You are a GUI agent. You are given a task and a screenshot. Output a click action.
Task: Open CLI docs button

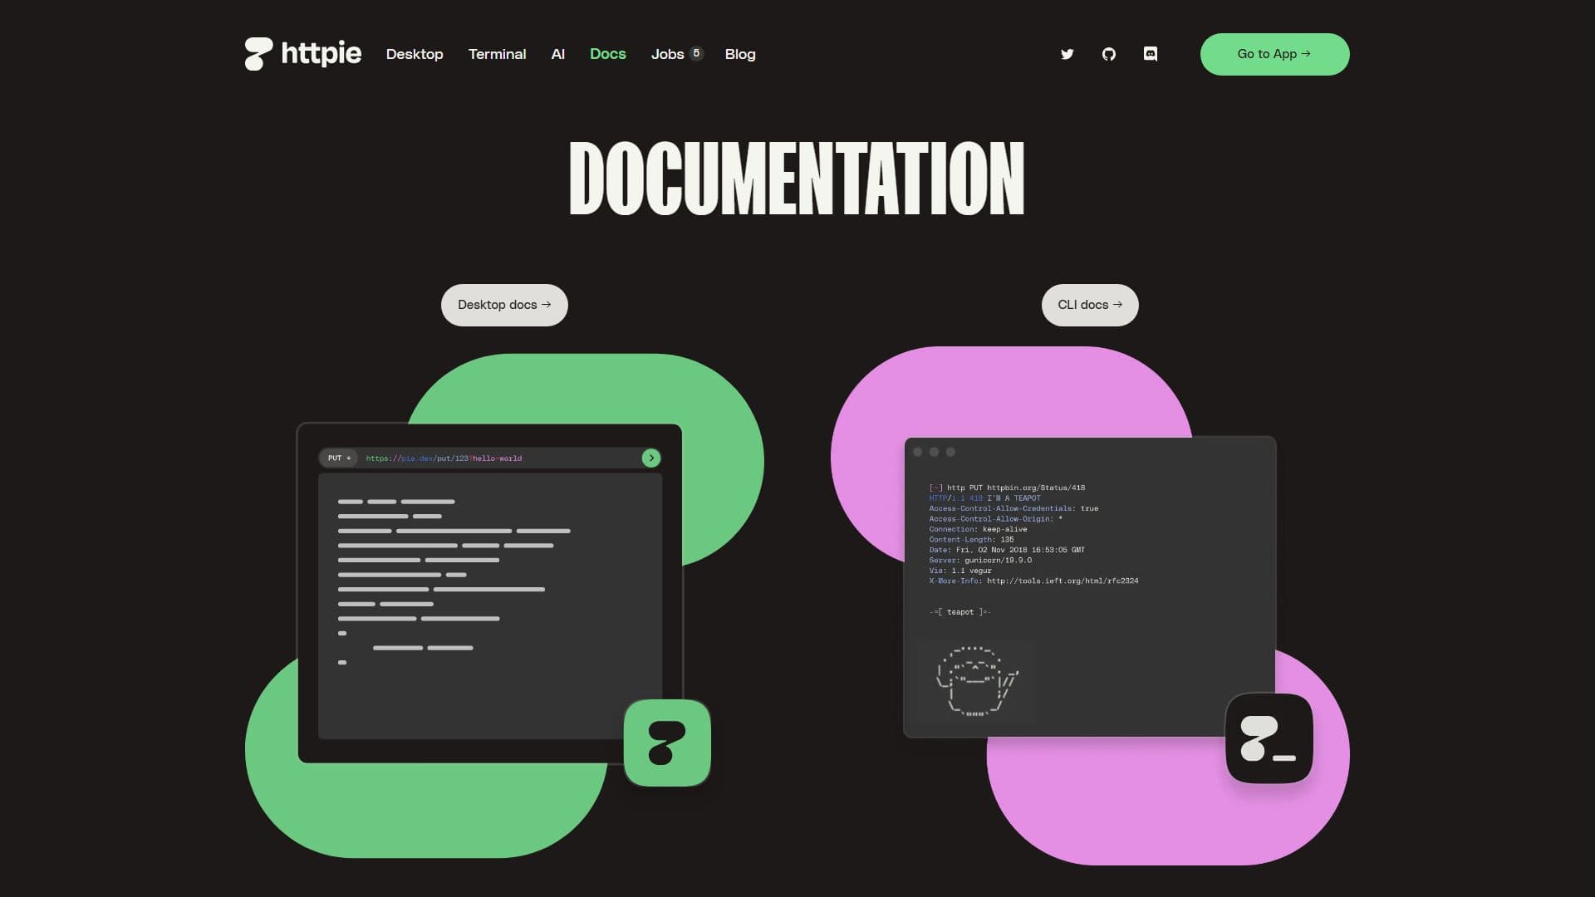tap(1090, 305)
